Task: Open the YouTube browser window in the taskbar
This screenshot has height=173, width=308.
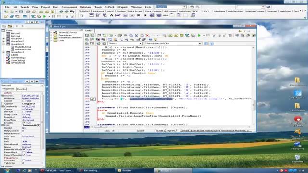Action: click(57, 171)
